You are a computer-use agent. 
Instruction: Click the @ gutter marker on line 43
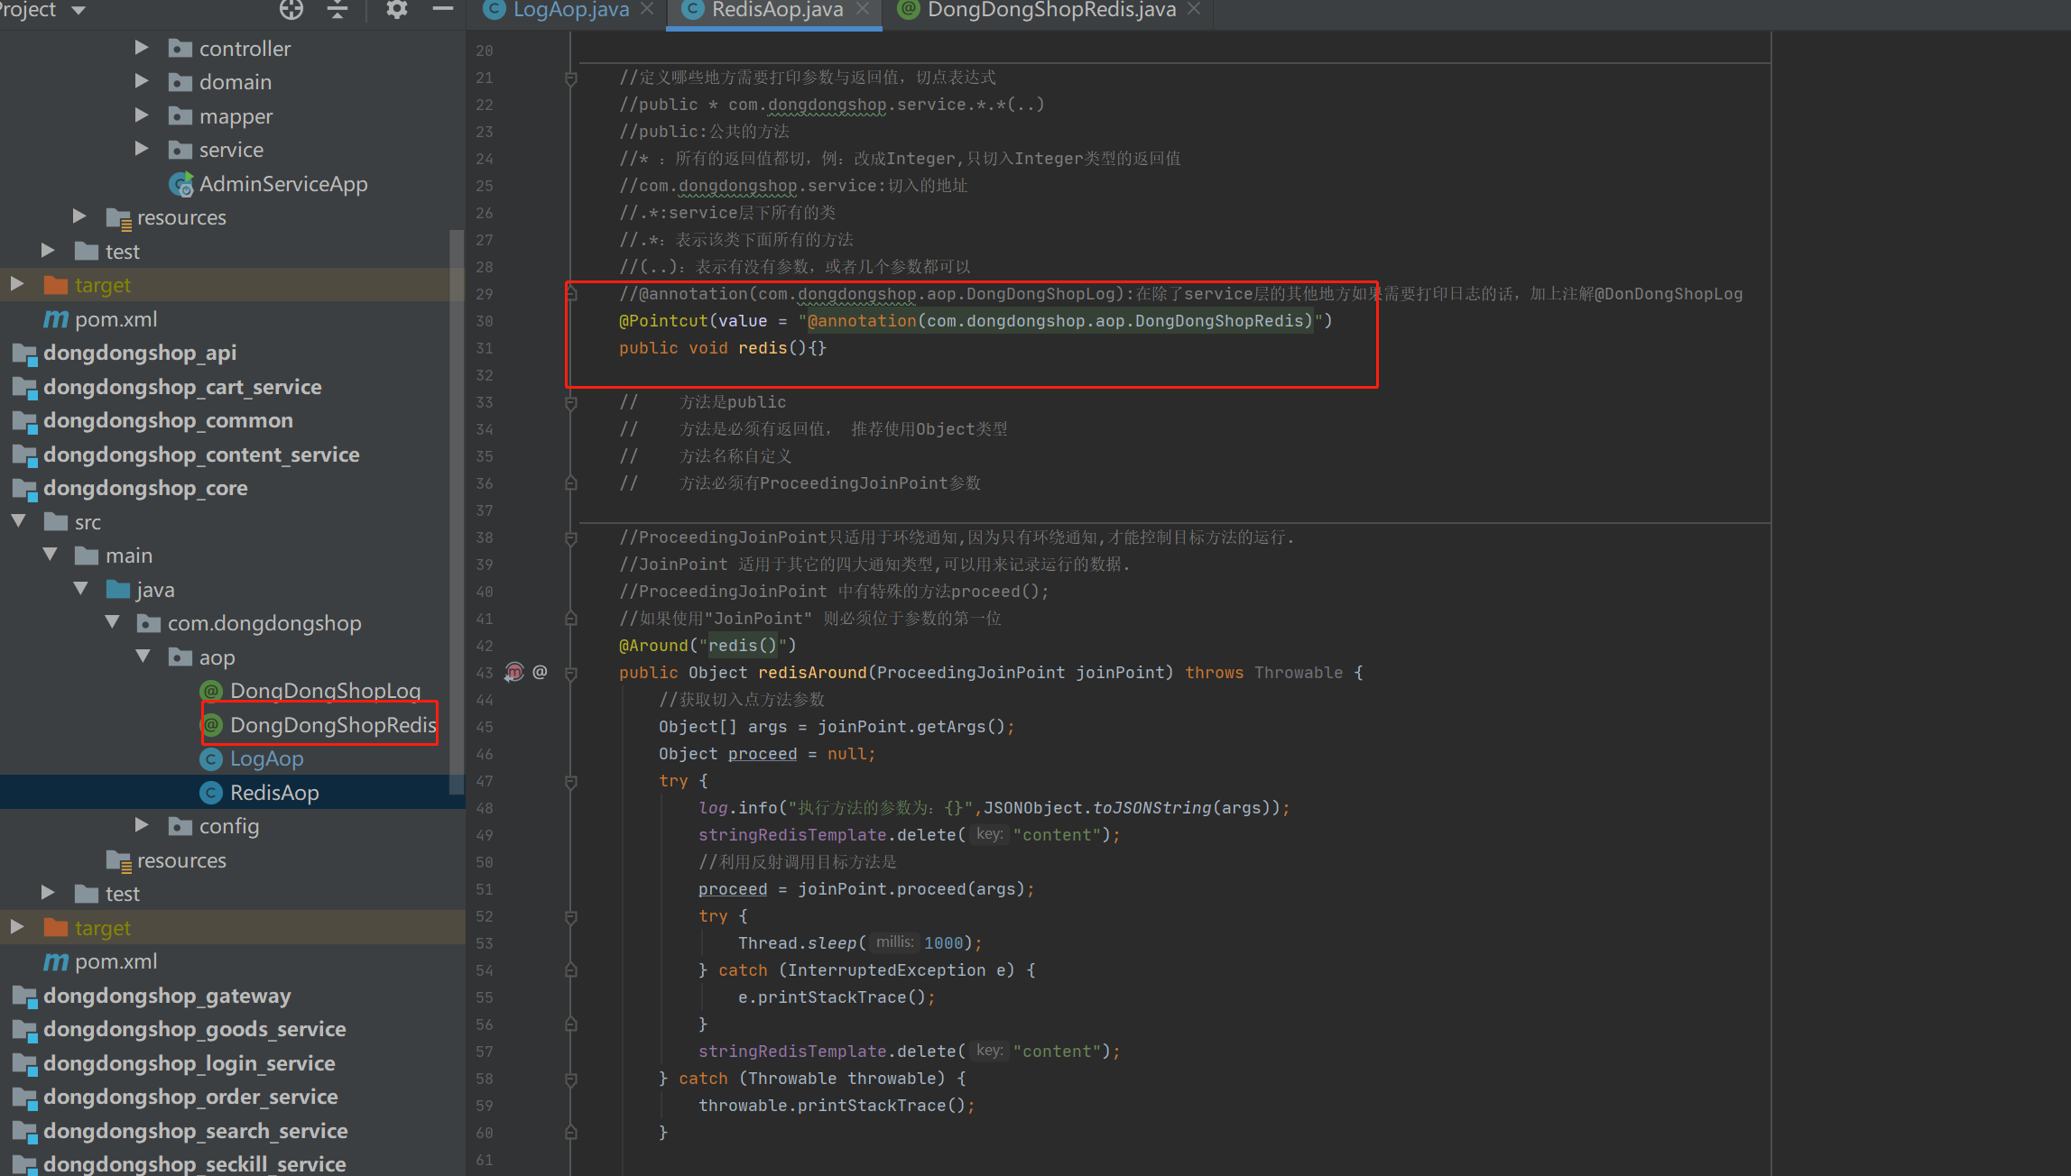click(x=540, y=672)
